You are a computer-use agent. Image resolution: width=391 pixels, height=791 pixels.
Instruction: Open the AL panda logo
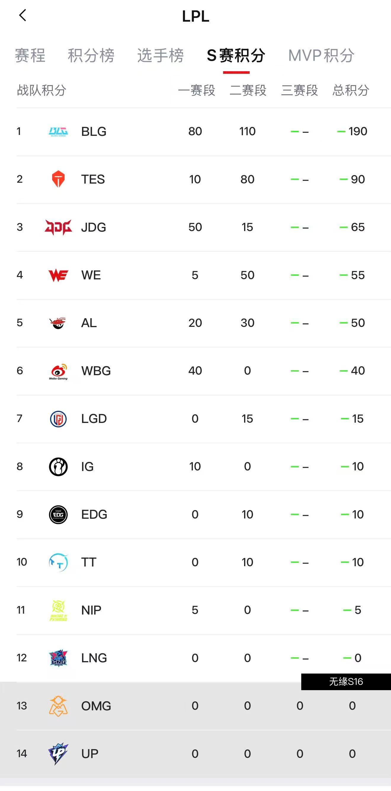pos(58,323)
